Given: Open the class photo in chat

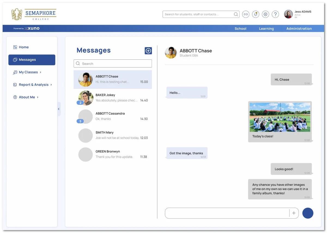Looking at the screenshot, I should 280,117.
